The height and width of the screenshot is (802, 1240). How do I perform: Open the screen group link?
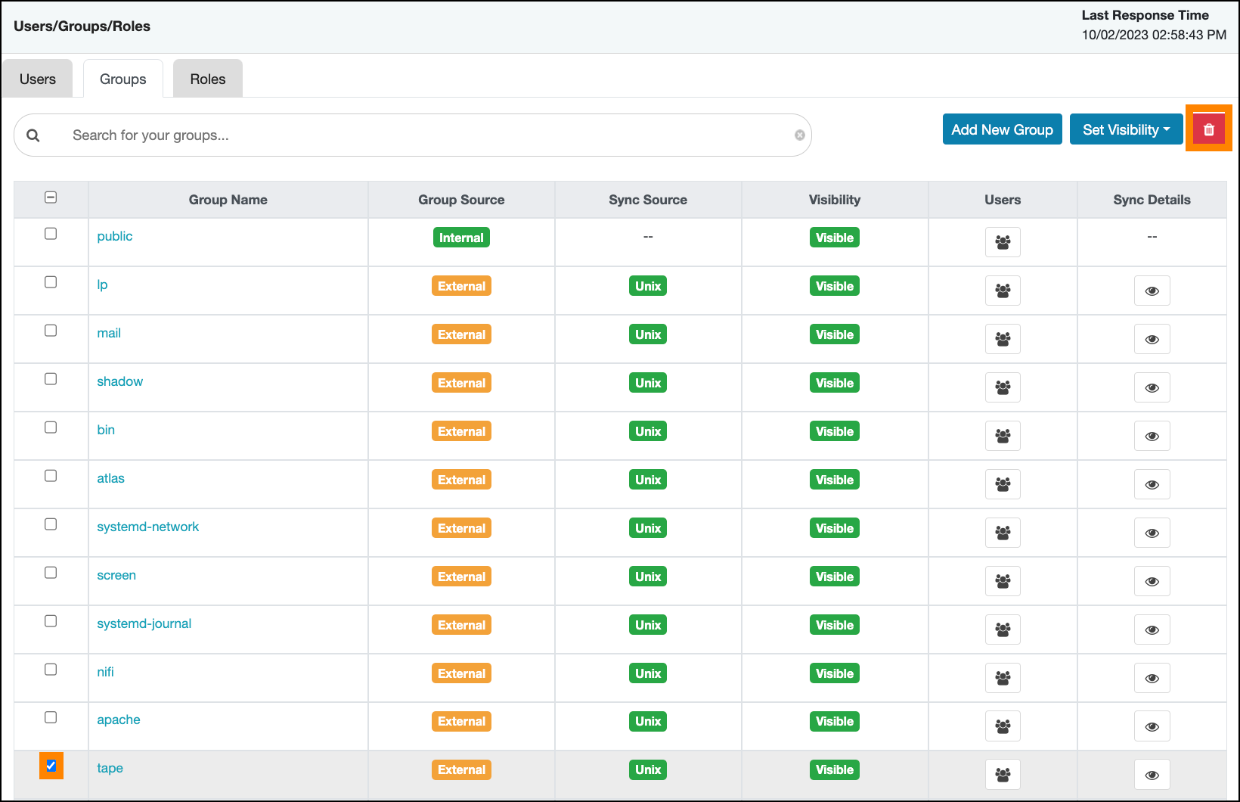pos(116,575)
